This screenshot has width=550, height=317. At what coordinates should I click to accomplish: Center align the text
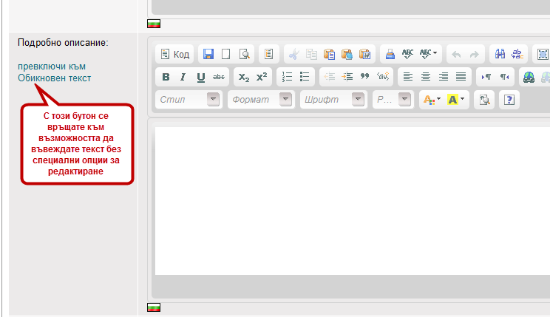425,77
